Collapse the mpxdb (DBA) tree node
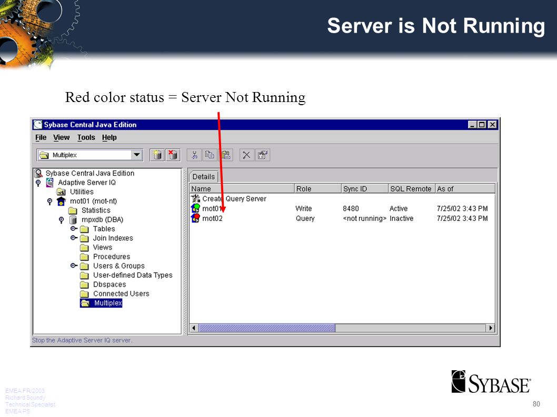557x417 pixels. pos(61,220)
